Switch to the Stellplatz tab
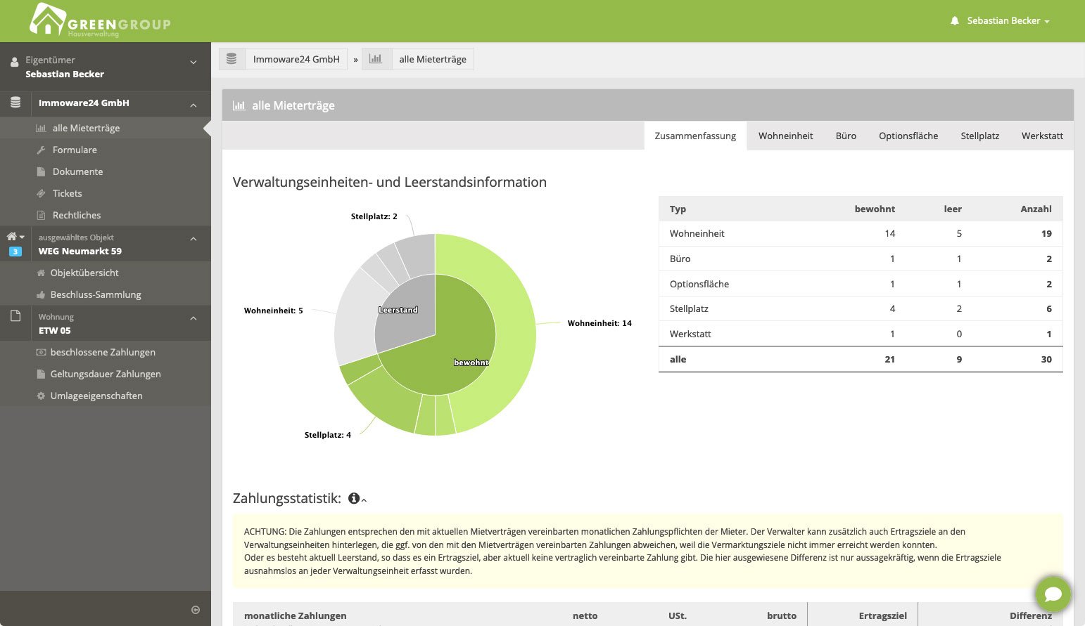 click(x=980, y=136)
